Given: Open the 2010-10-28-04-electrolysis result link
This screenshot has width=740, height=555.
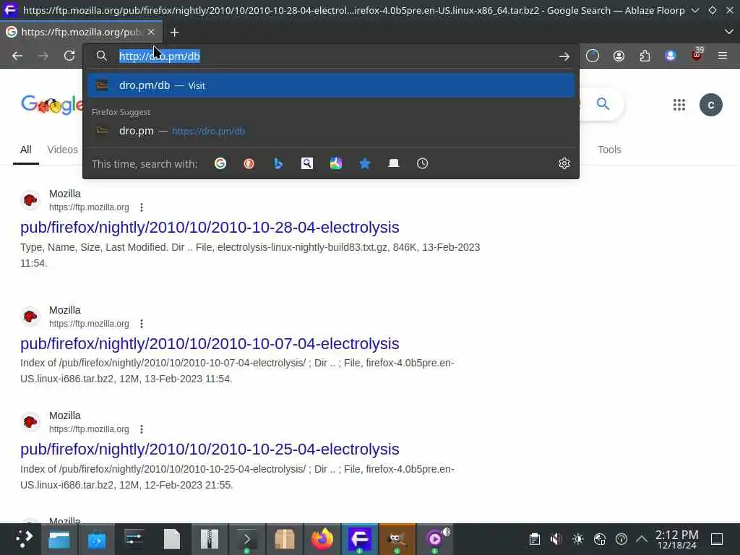Looking at the screenshot, I should (x=210, y=228).
